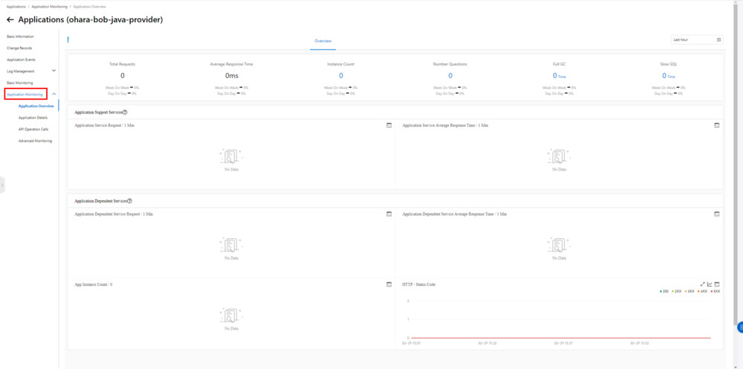Open Basic Information in sidebar
The height and width of the screenshot is (369, 743).
coord(20,36)
